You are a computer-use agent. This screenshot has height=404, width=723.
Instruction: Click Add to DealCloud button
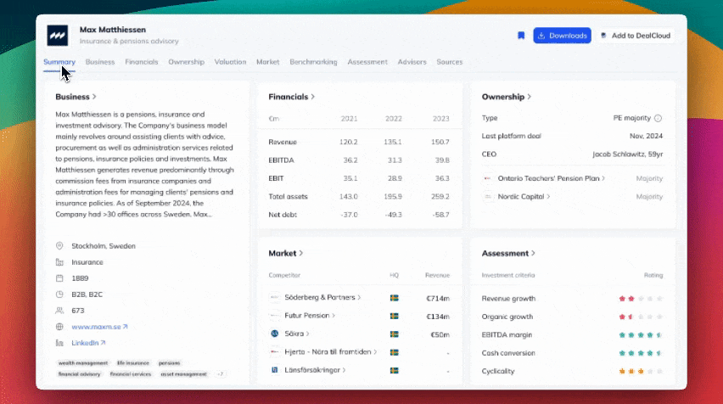pyautogui.click(x=636, y=36)
